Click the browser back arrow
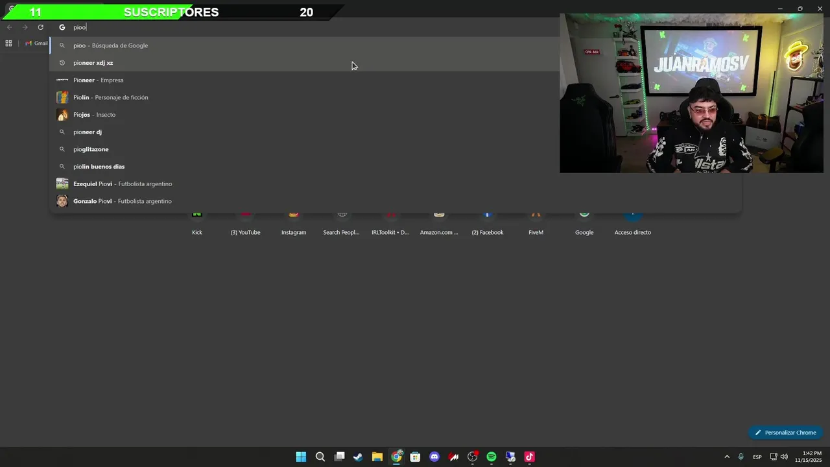Image resolution: width=830 pixels, height=467 pixels. point(10,27)
